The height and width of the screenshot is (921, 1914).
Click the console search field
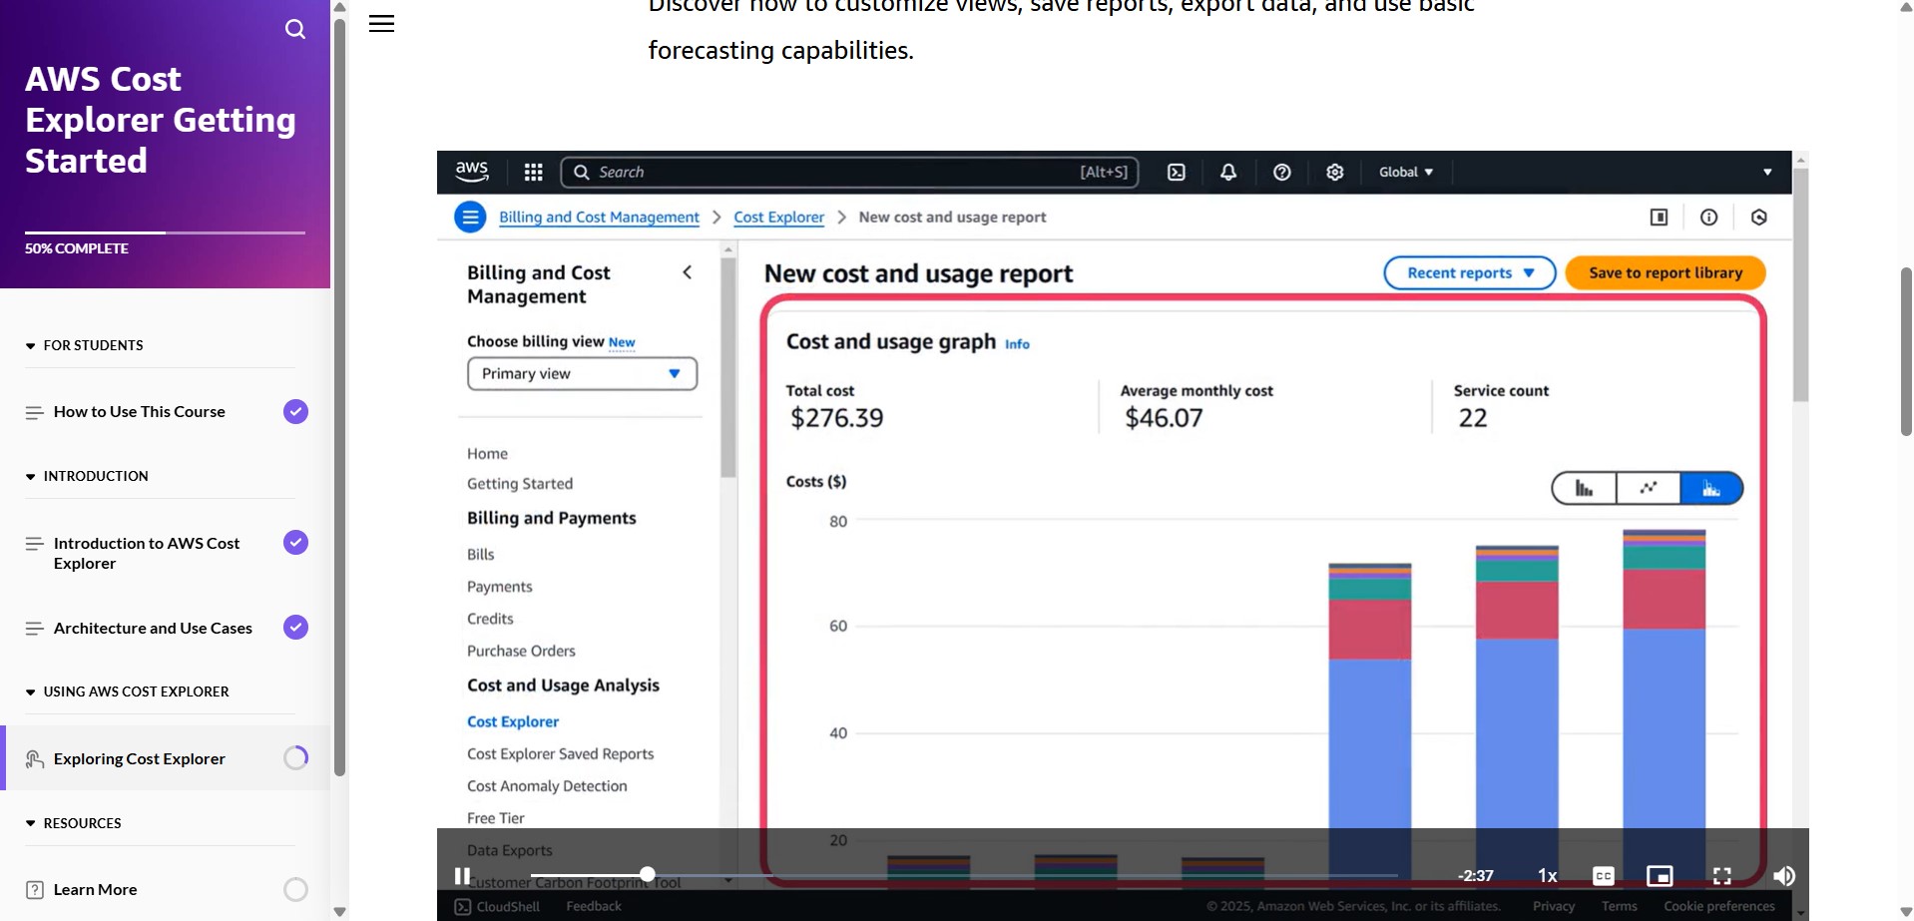point(849,173)
